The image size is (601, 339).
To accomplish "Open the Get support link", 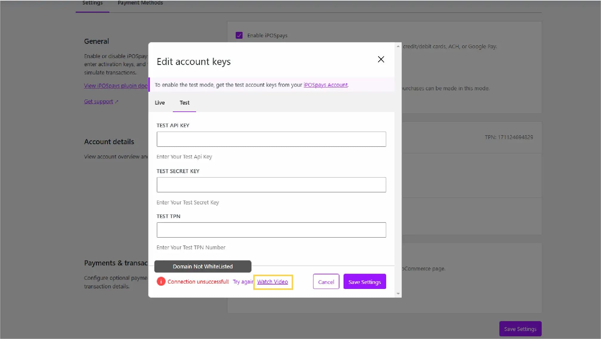I will point(98,102).
